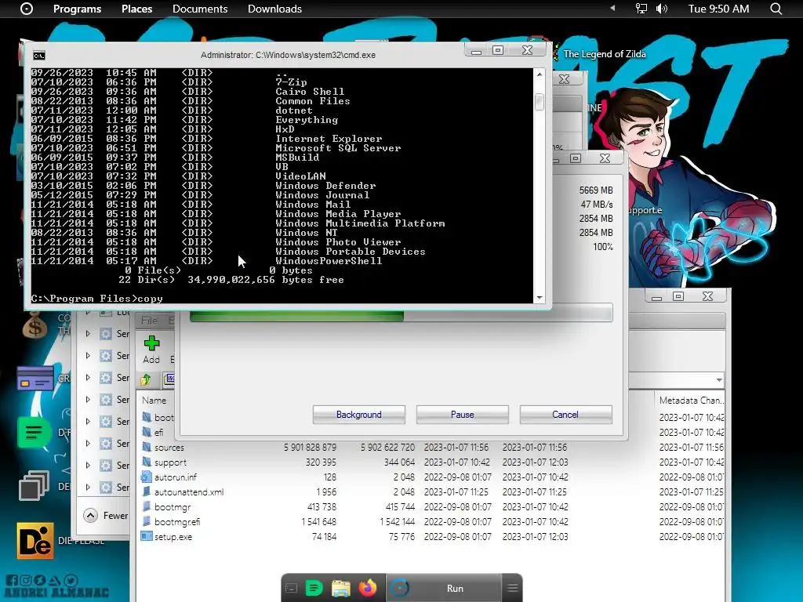Open the money bag desktop icon
This screenshot has width=803, height=602.
click(35, 326)
